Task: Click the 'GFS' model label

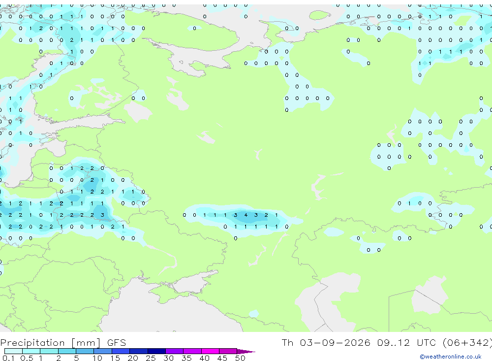Action: 117,342
